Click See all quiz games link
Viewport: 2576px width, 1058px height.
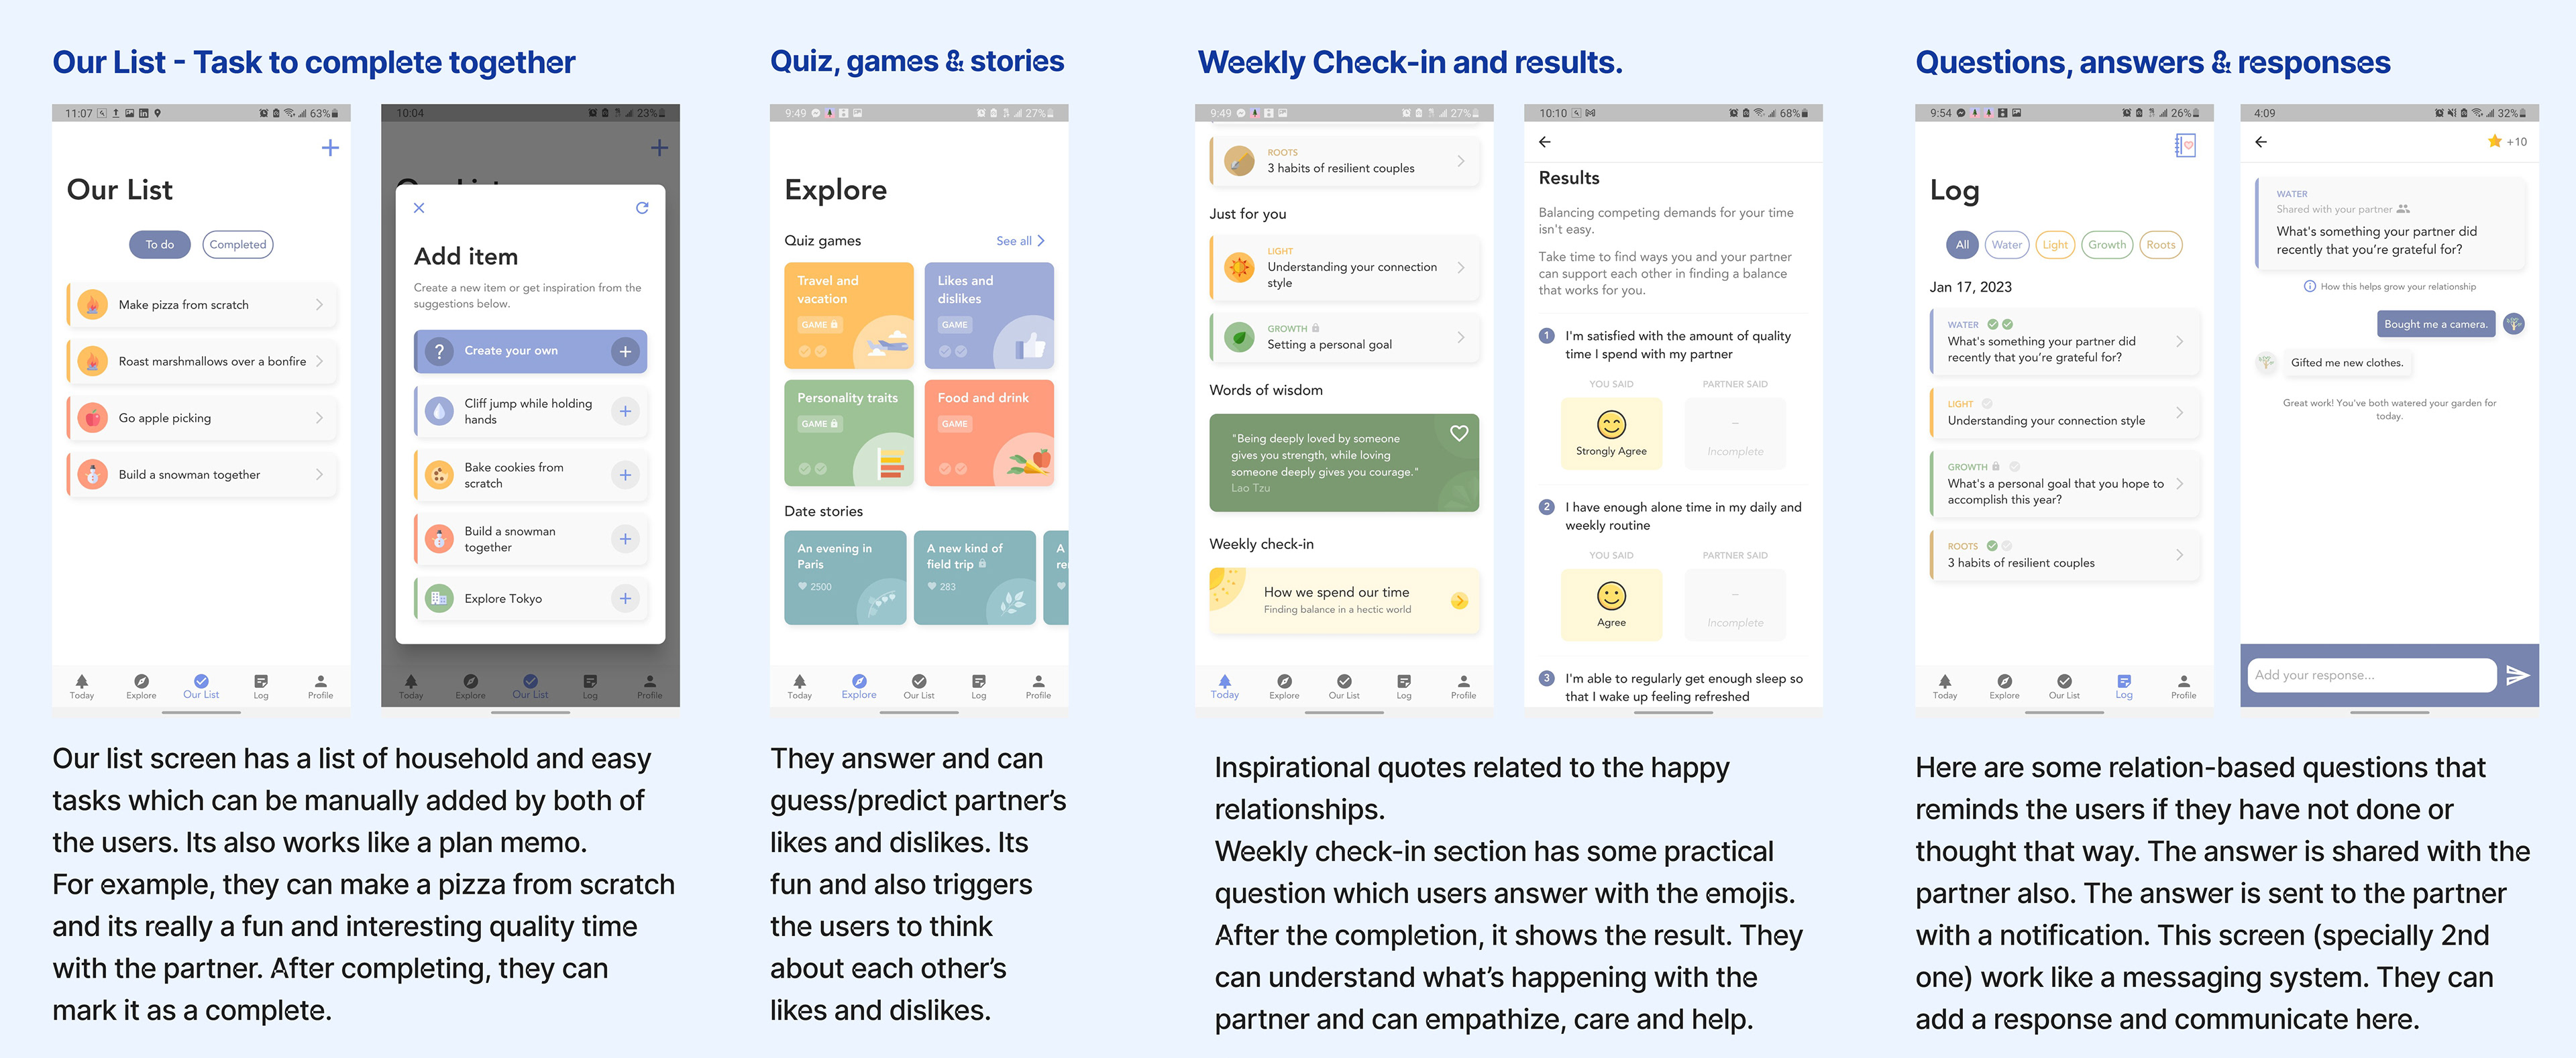coord(1020,241)
